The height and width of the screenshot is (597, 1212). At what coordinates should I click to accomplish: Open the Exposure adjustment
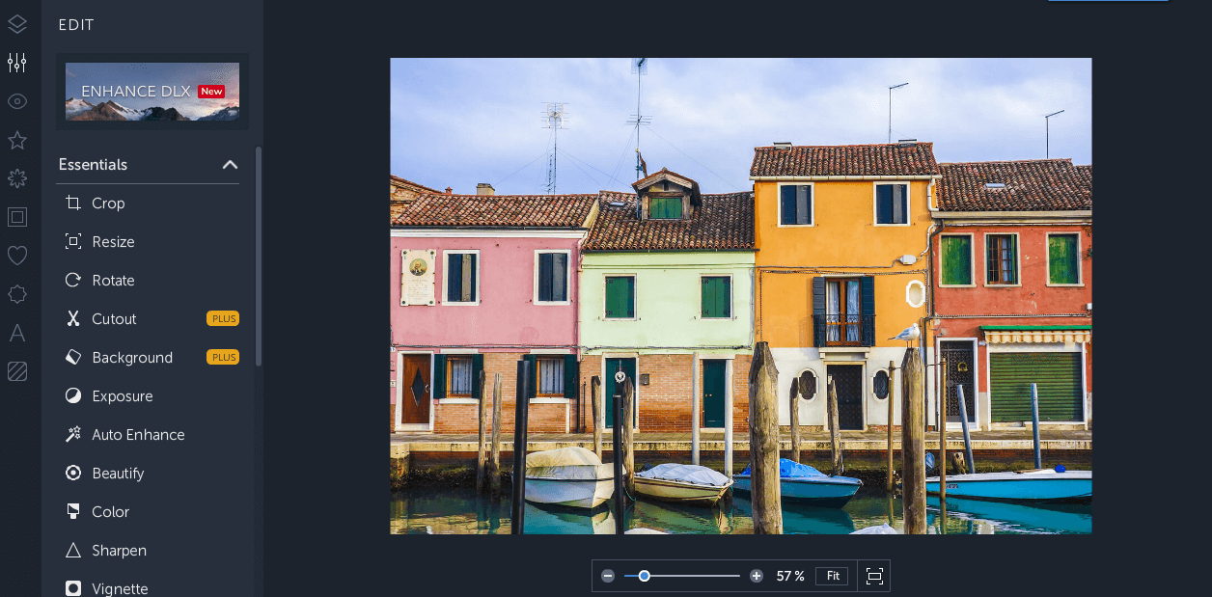122,396
